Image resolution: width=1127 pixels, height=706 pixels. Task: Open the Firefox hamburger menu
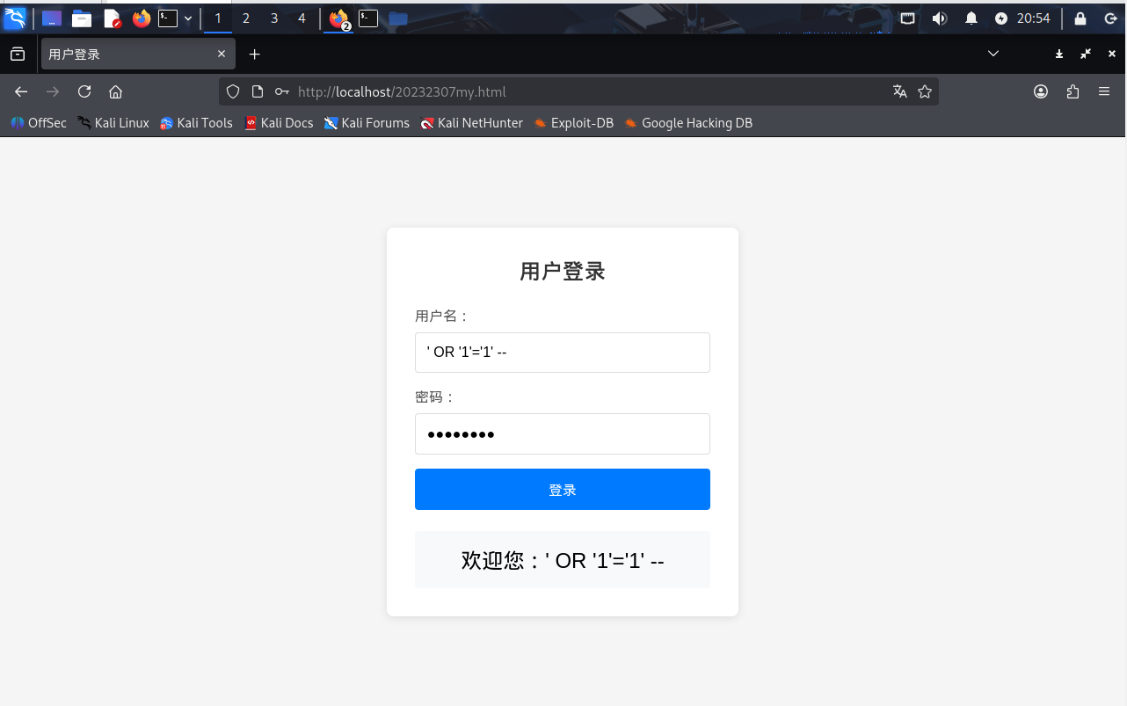(1104, 91)
